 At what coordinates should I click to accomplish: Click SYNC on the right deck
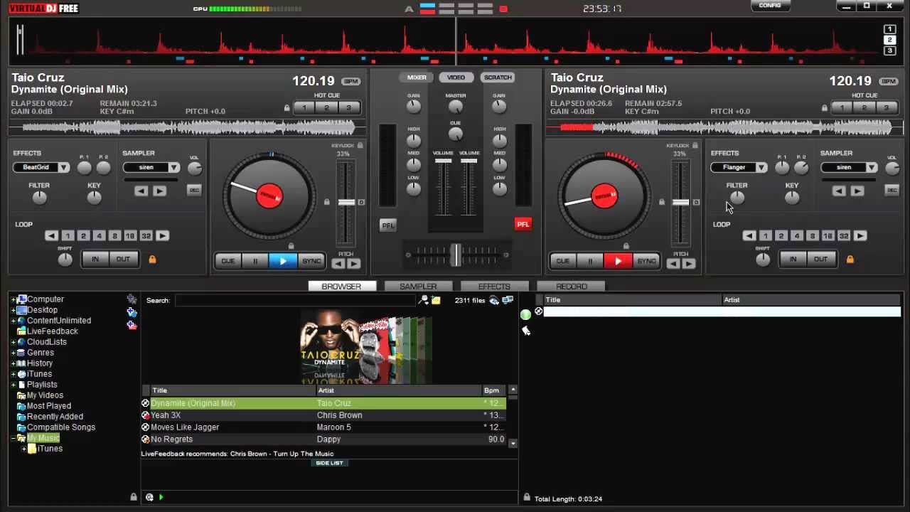pos(646,261)
